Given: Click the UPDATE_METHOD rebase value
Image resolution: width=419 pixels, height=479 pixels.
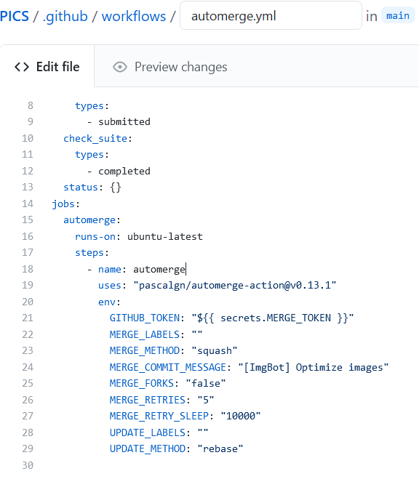Looking at the screenshot, I should (220, 448).
